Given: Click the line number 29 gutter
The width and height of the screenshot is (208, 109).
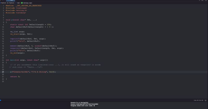Looking at the screenshot, I should click(3, 72).
